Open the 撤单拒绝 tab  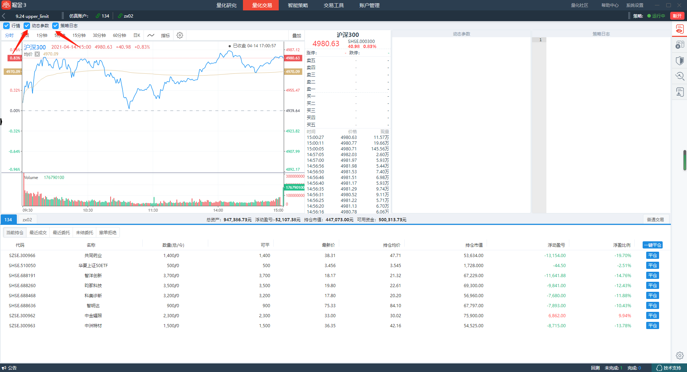(108, 233)
